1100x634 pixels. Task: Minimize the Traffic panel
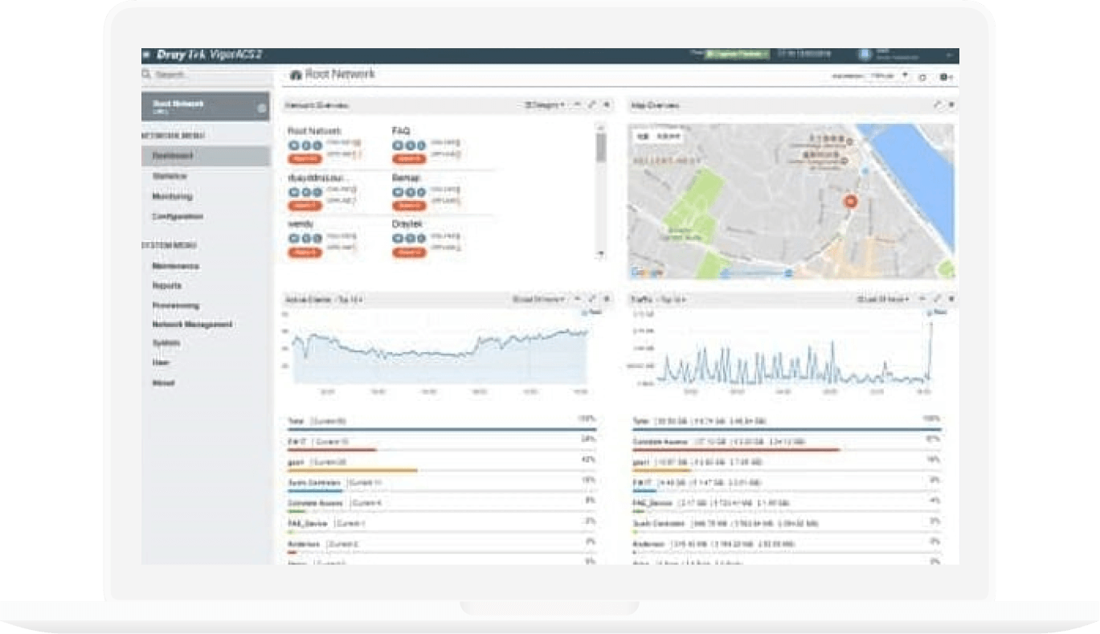pyautogui.click(x=922, y=299)
